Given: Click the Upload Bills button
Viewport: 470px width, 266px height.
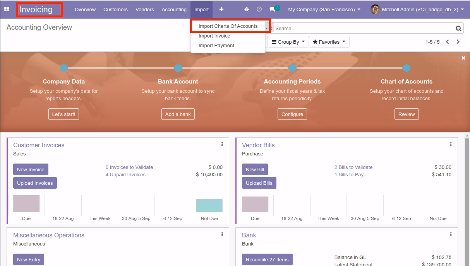Looking at the screenshot, I should [259, 183].
